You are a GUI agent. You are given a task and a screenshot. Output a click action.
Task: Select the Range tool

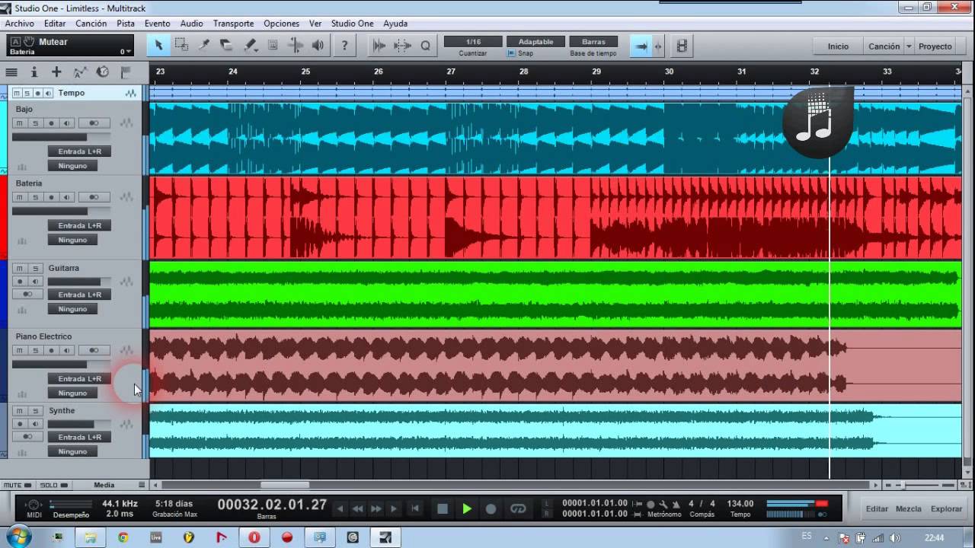point(181,46)
